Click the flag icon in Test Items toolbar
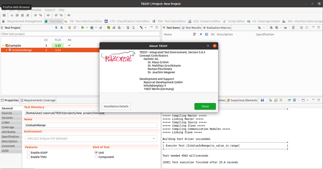This screenshot has width=323, height=169. [259, 28]
